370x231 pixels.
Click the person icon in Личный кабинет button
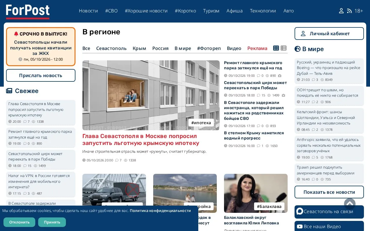pyautogui.click(x=303, y=33)
